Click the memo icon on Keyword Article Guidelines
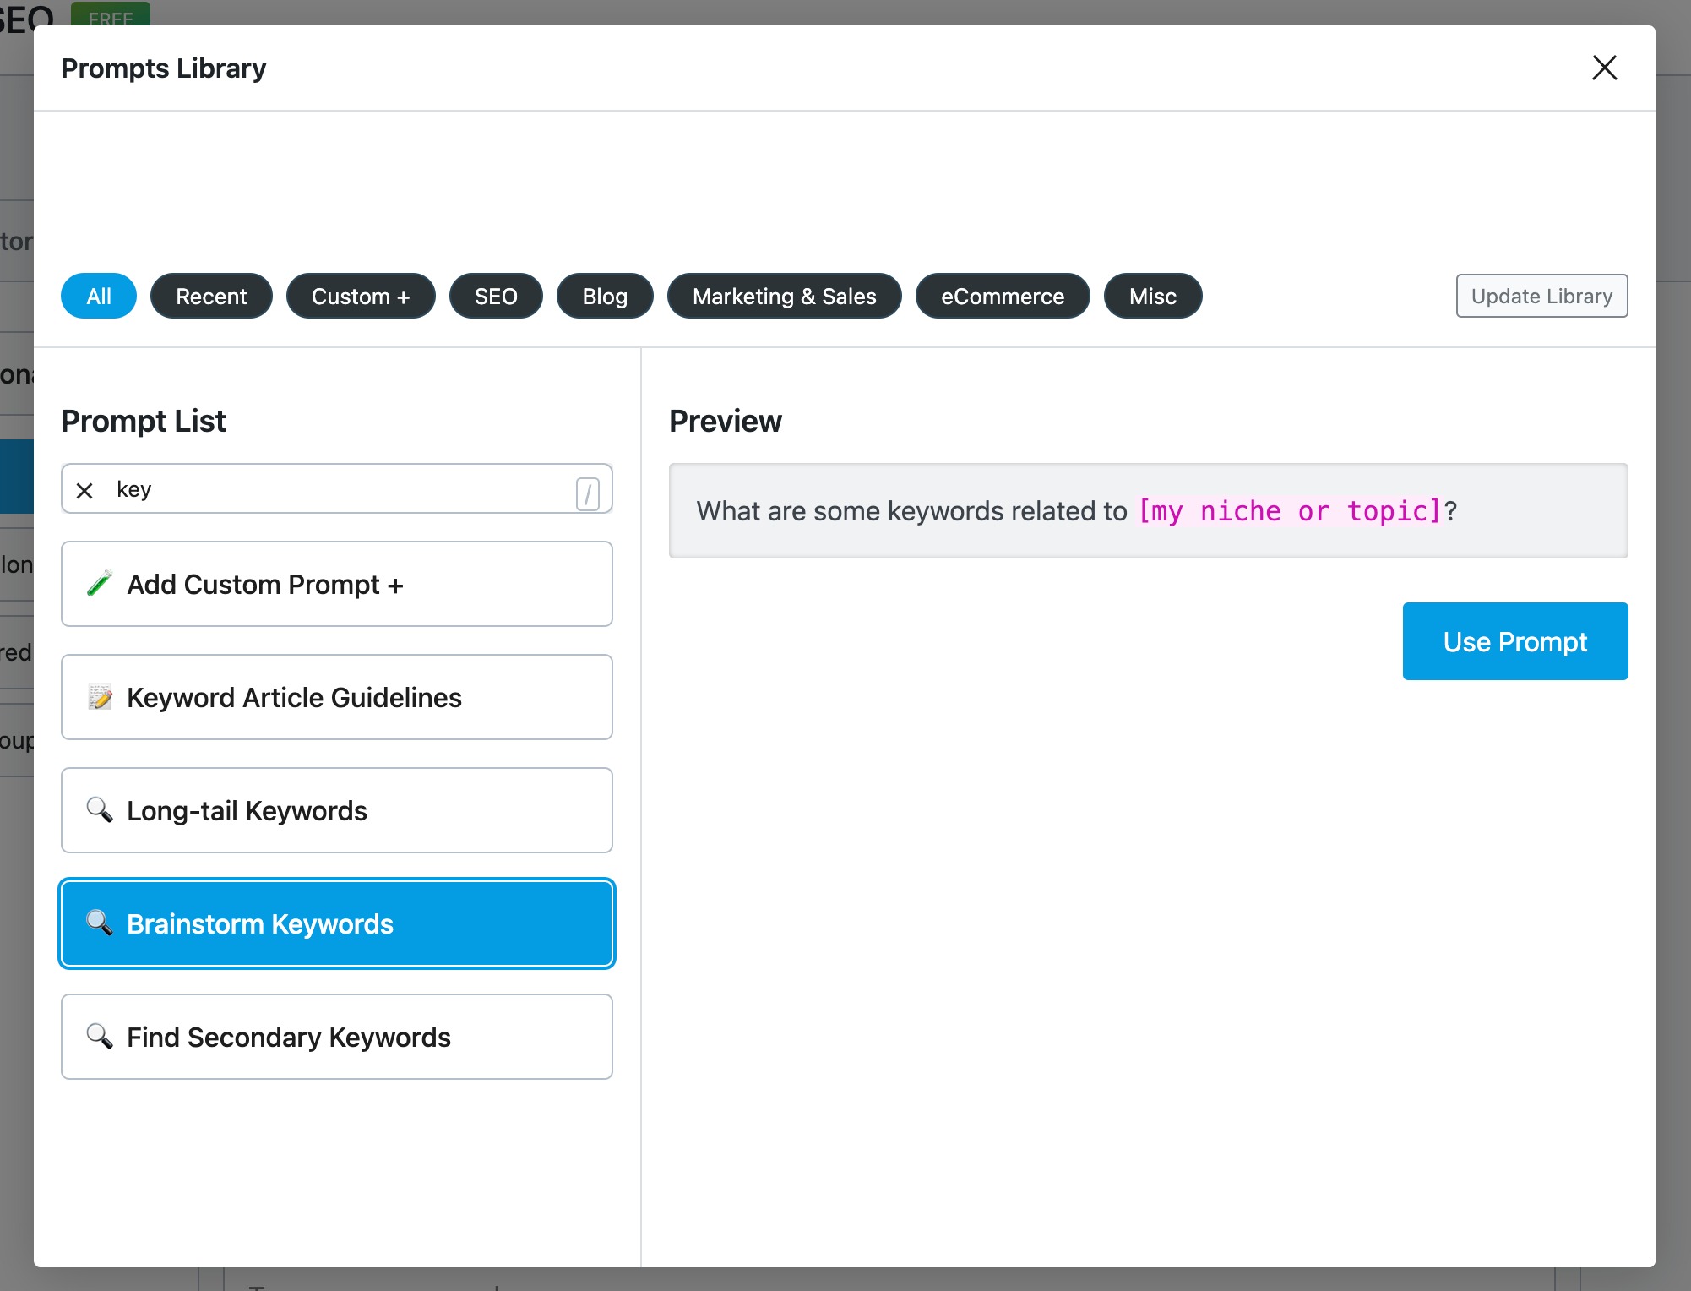Image resolution: width=1691 pixels, height=1291 pixels. tap(100, 697)
